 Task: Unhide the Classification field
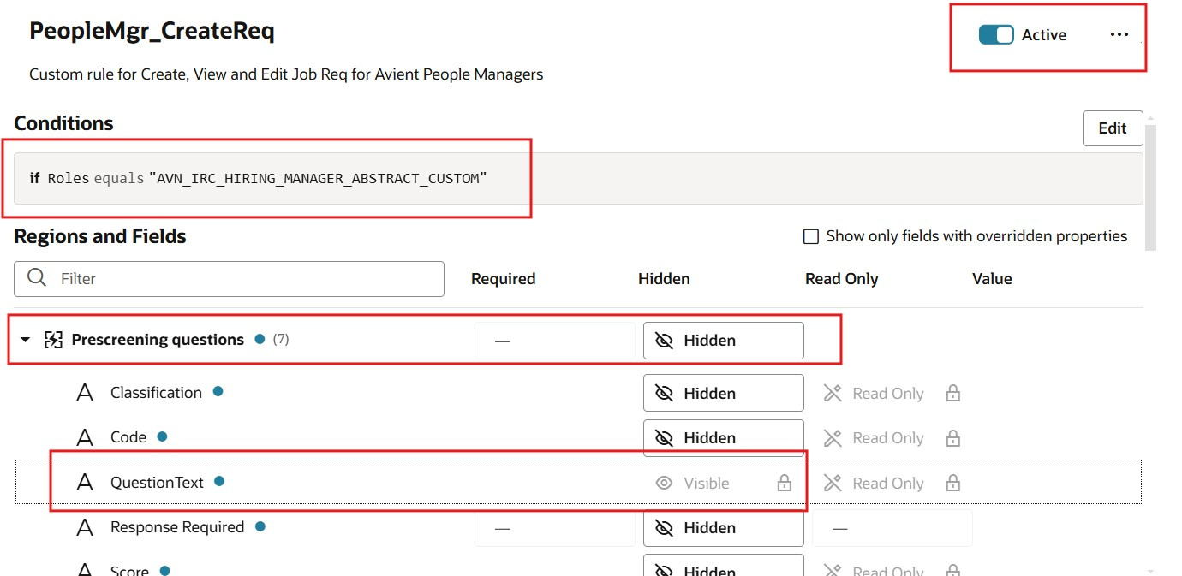[x=723, y=393]
